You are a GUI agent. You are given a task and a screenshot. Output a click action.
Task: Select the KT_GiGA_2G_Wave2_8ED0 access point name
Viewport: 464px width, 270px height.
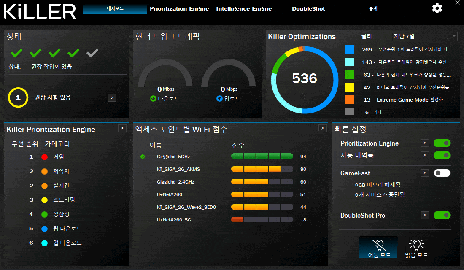186,207
